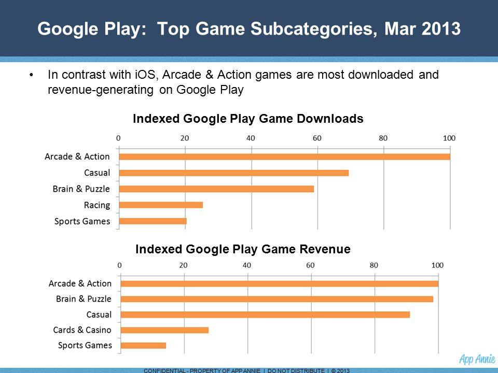Click 'Indexed Google Play Game Downloads' chart title

point(248,119)
